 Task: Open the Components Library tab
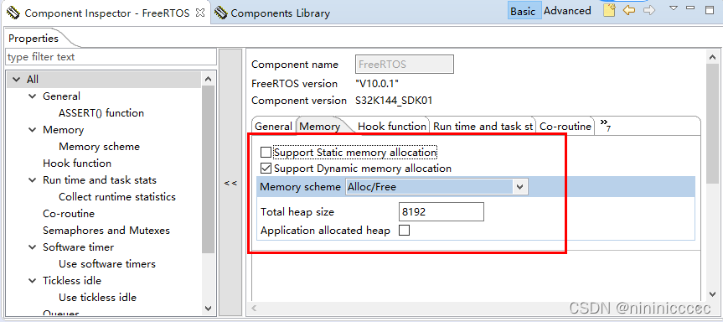tap(281, 13)
